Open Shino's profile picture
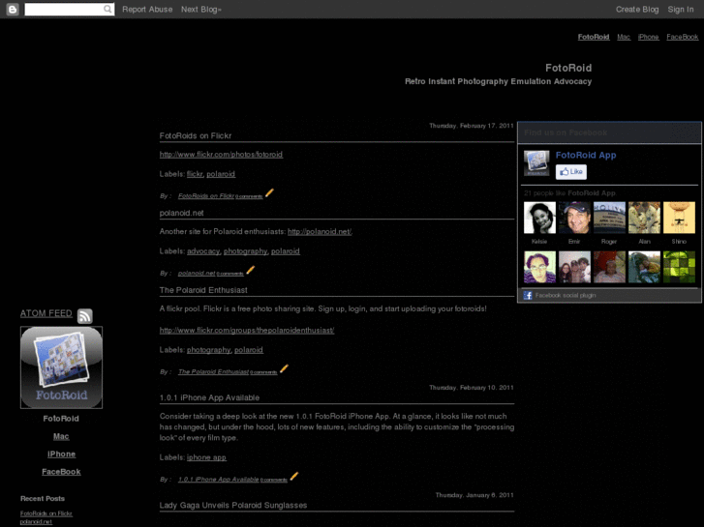 coord(679,218)
